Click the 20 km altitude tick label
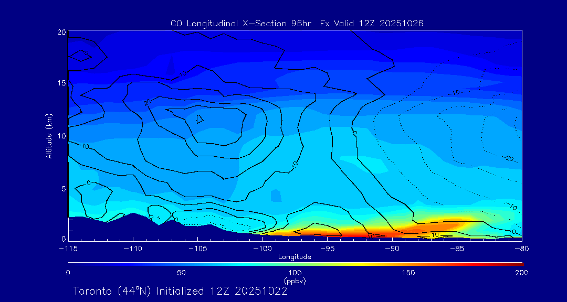The image size is (567, 302). [x=61, y=32]
